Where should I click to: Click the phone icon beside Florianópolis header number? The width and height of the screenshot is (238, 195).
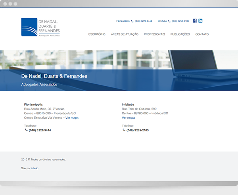tap(132, 21)
